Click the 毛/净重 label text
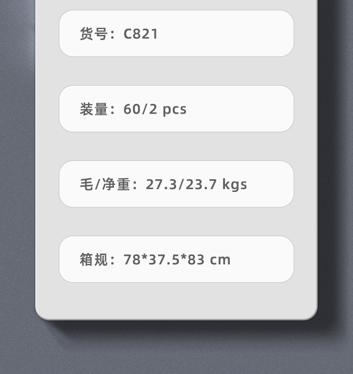The image size is (353, 374). tap(105, 184)
